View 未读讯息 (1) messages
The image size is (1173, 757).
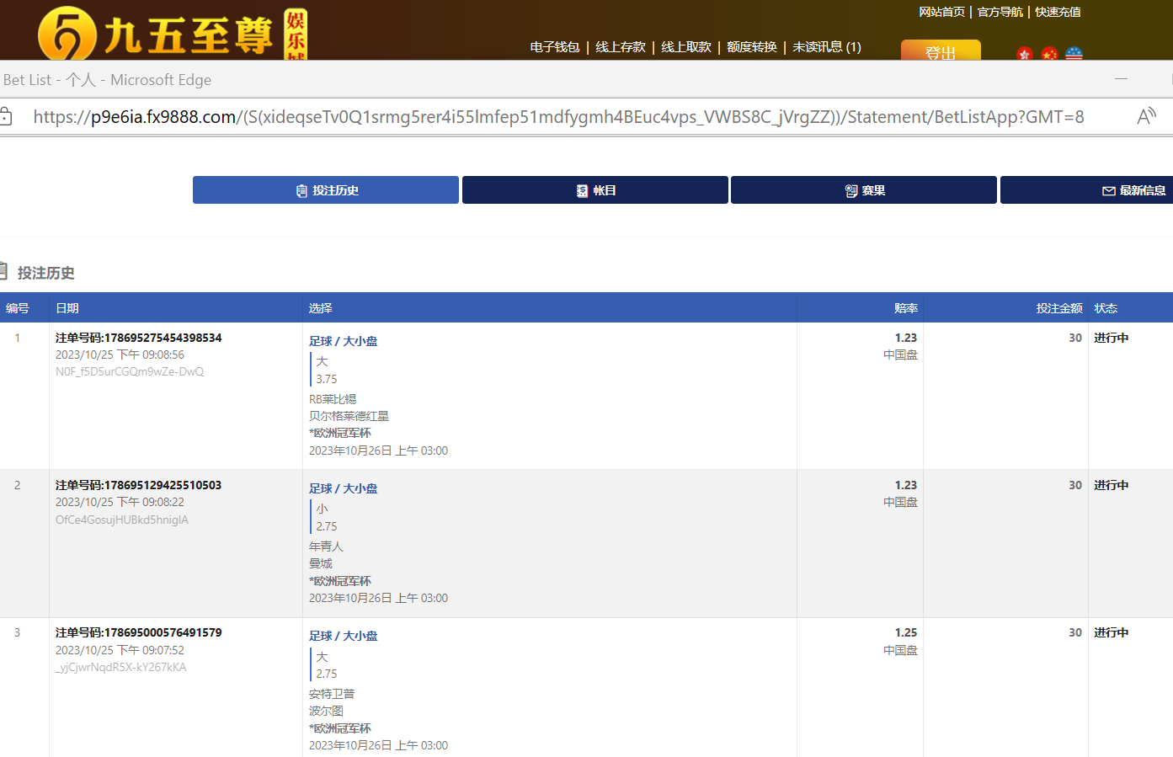827,47
